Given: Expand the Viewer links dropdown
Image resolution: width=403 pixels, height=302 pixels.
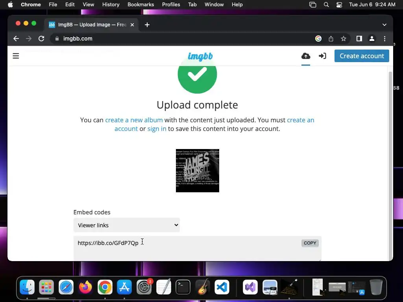Looking at the screenshot, I should coord(126,225).
